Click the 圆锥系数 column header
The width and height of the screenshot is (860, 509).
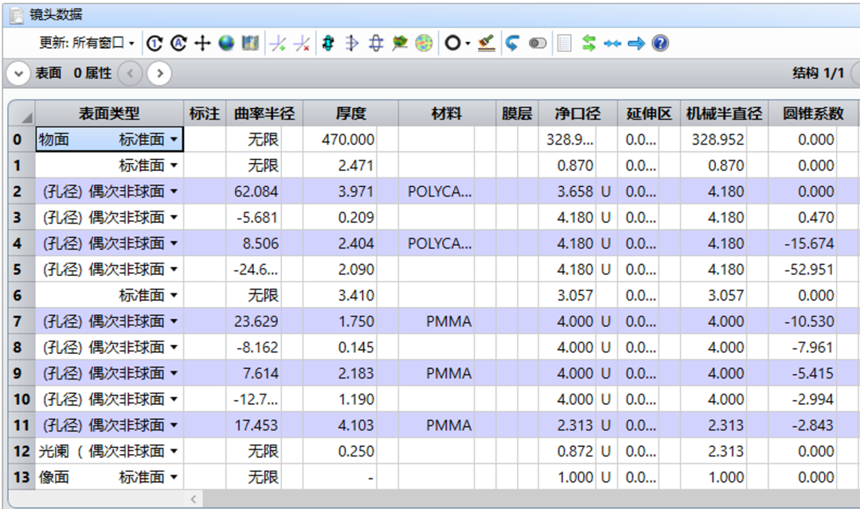tap(813, 114)
